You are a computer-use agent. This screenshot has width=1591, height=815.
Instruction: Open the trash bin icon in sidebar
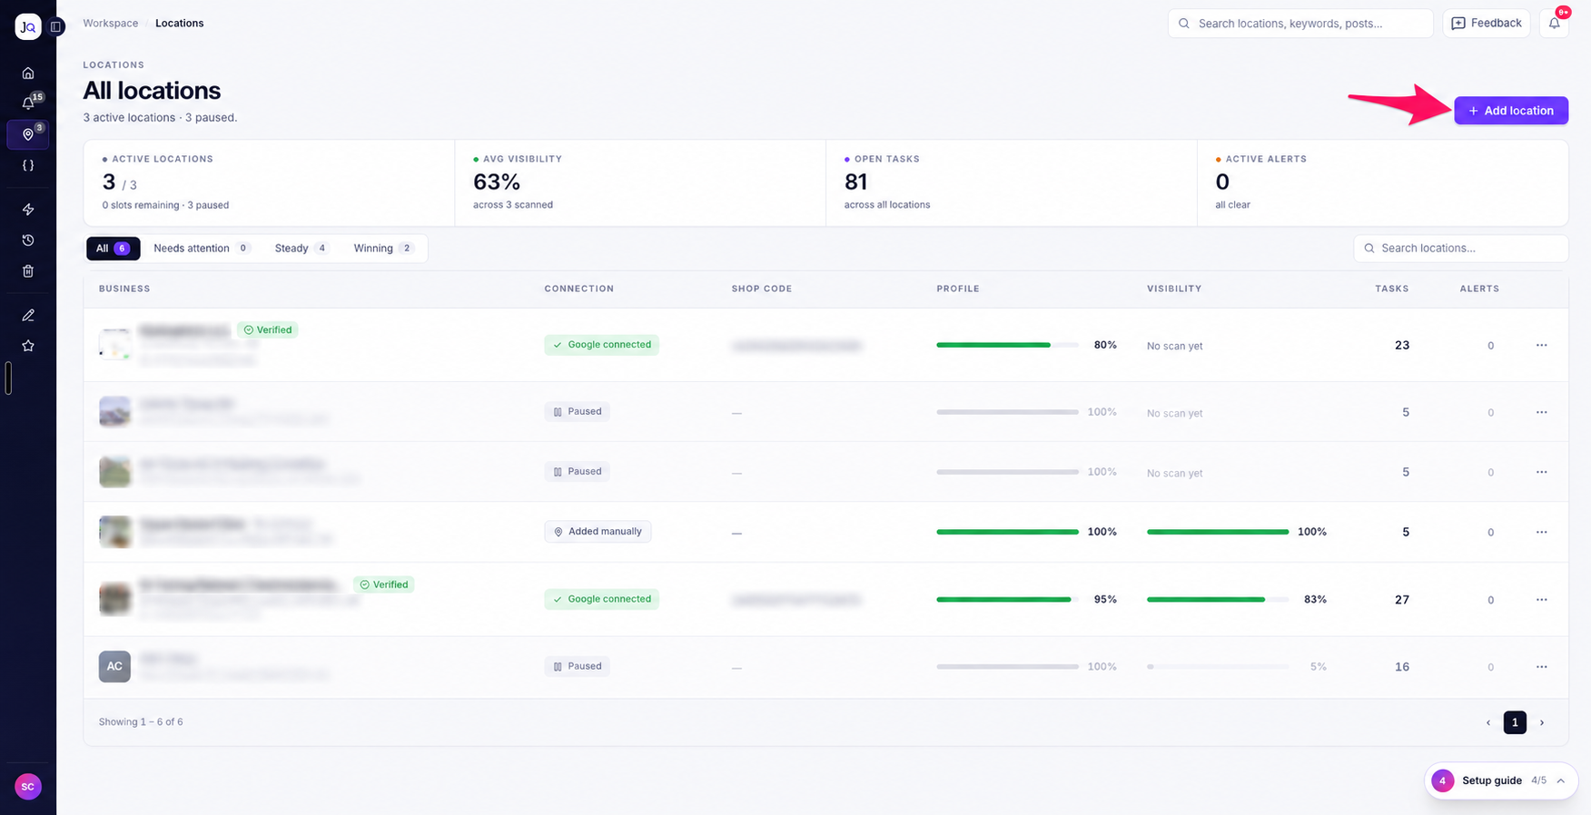pos(28,271)
